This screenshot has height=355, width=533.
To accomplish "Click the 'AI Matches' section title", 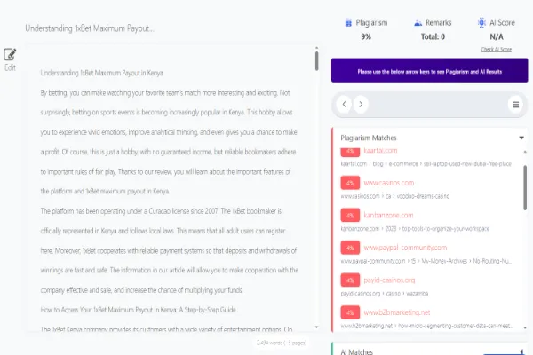I will pos(356,352).
